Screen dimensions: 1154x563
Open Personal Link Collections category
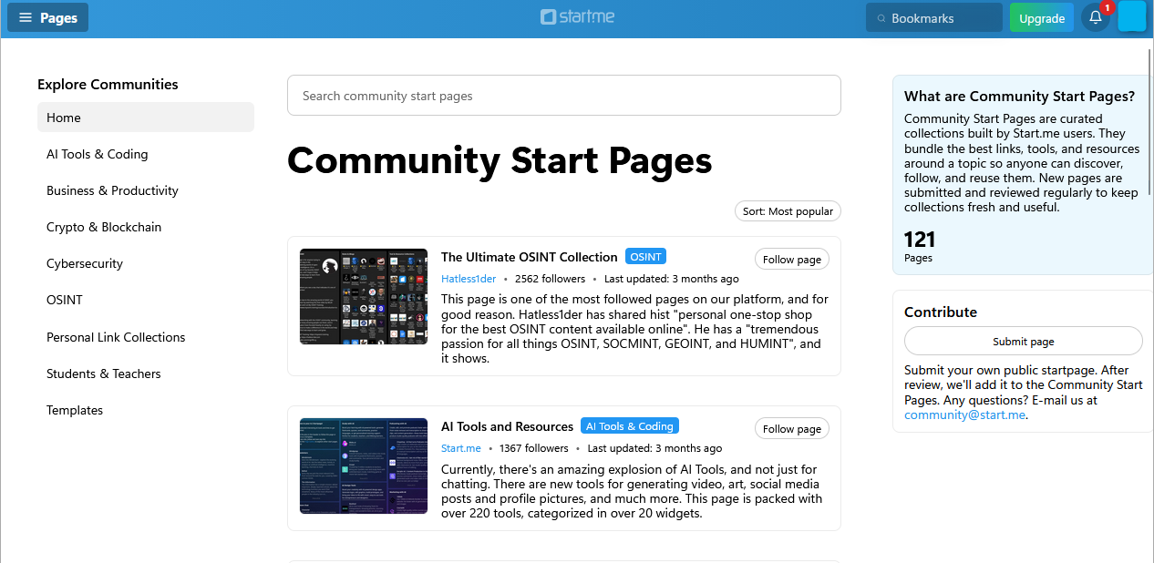coord(116,337)
